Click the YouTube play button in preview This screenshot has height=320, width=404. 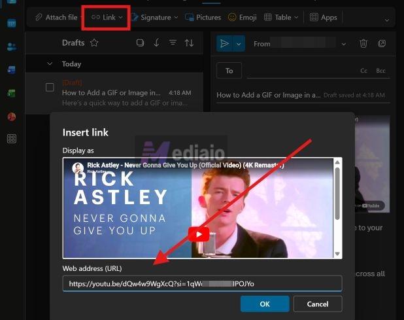pos(199,234)
